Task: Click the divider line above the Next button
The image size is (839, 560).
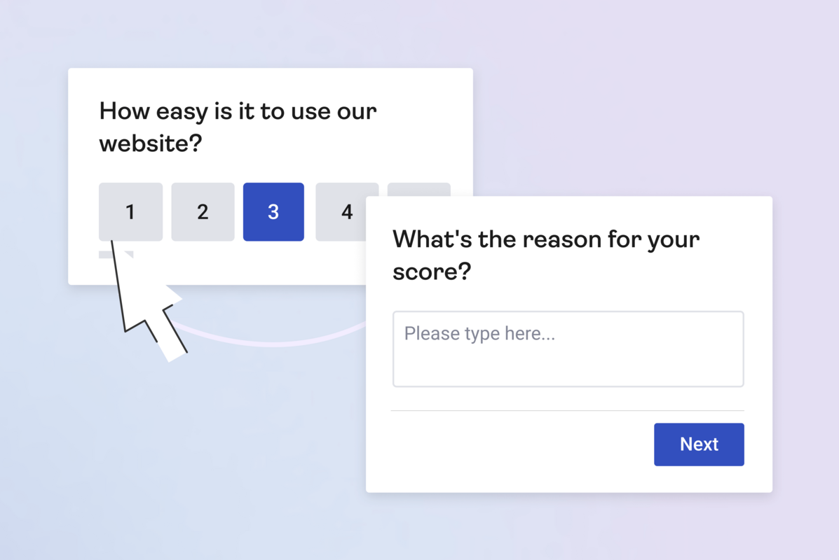Action: [x=568, y=412]
